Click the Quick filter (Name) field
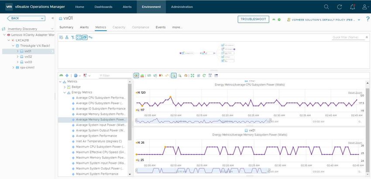The image size is (371, 179). pos(348,37)
